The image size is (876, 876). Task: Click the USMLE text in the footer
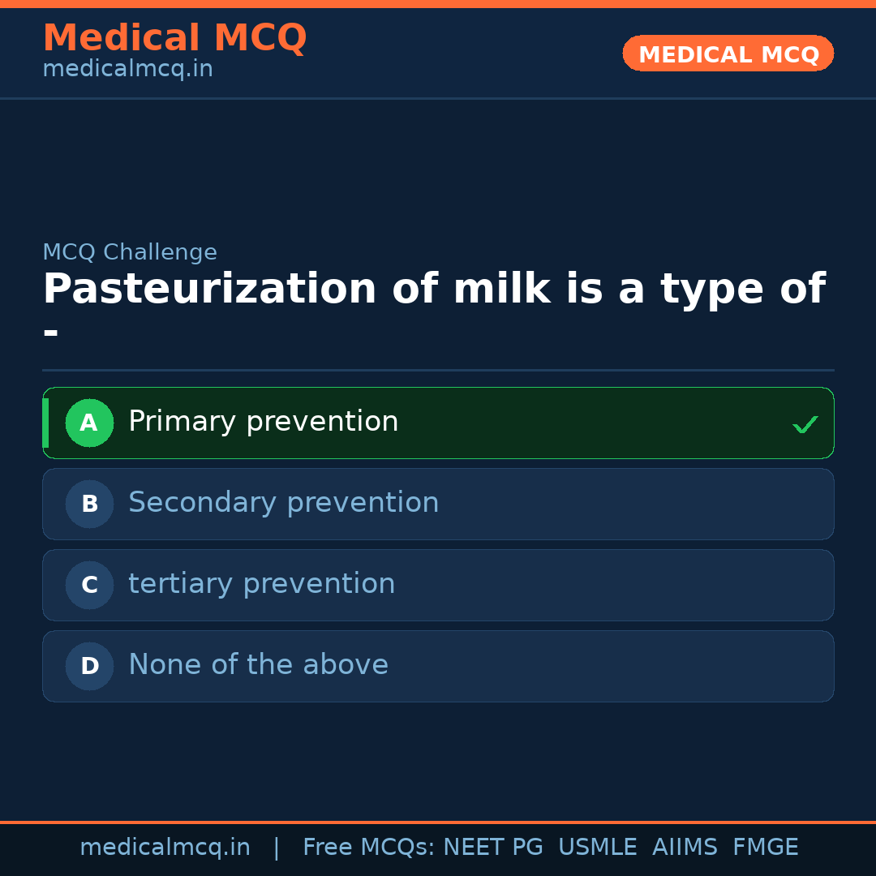click(x=598, y=846)
